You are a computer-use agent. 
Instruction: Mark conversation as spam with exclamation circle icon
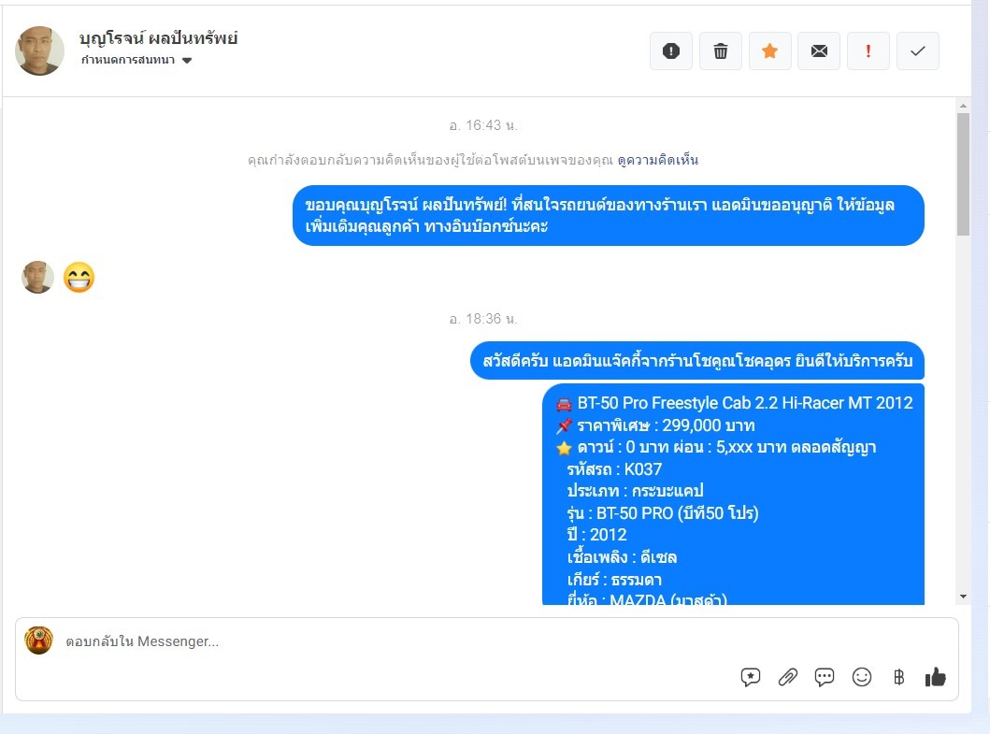click(x=670, y=51)
